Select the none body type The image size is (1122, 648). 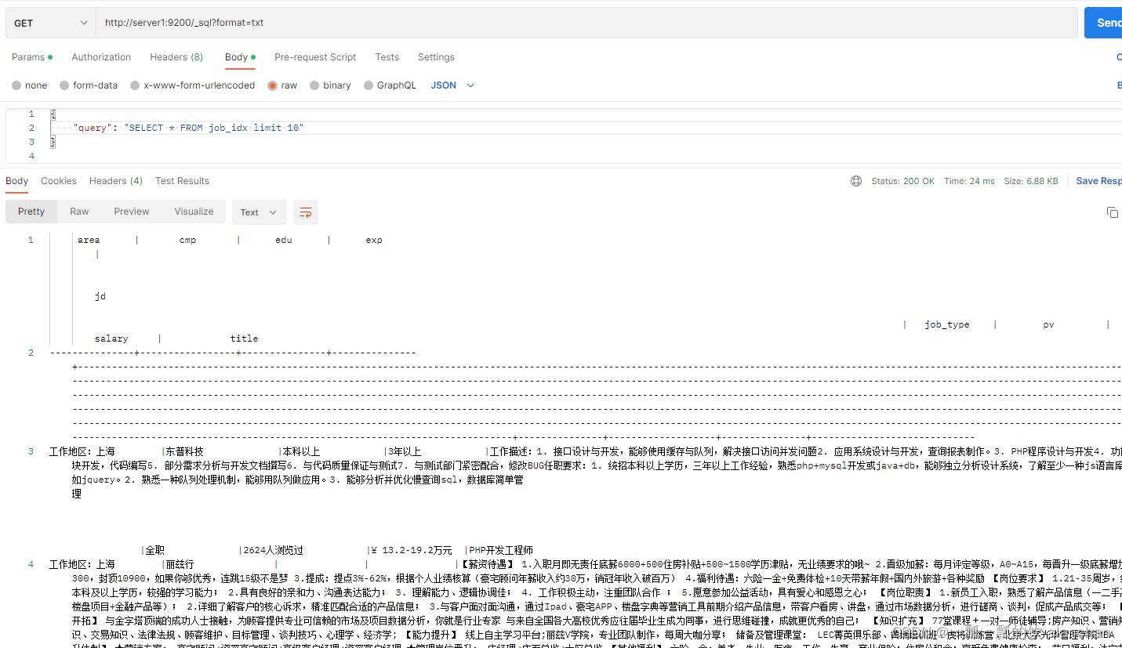30,85
